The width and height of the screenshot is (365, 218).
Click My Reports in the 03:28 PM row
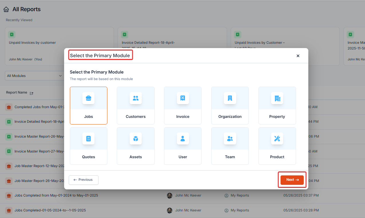coord(240,210)
